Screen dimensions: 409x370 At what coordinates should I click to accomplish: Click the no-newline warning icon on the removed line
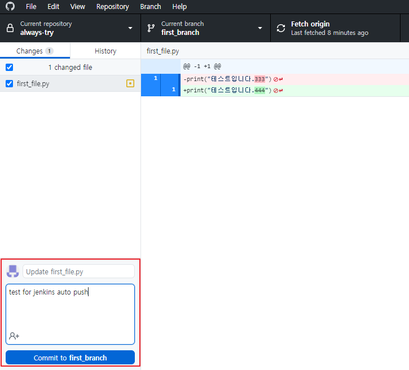point(278,79)
